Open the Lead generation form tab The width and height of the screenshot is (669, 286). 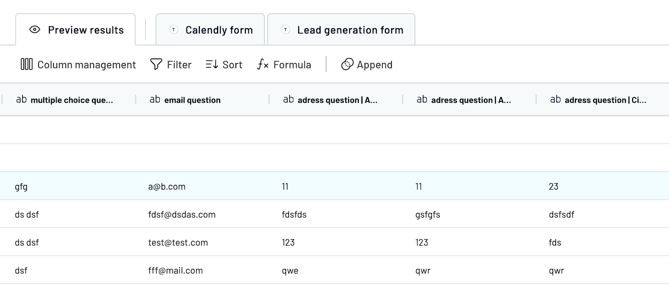click(341, 29)
